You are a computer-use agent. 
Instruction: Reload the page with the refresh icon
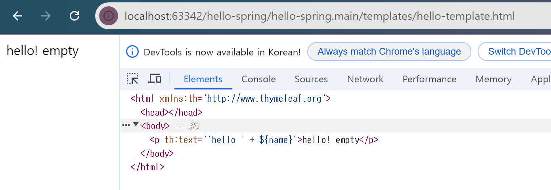coord(75,16)
